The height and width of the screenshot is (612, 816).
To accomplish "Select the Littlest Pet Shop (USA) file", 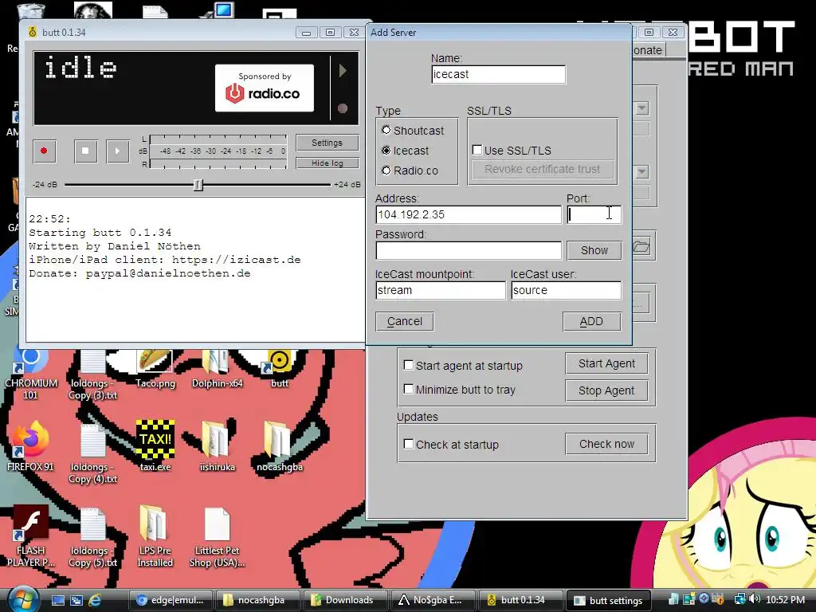I will tap(217, 536).
